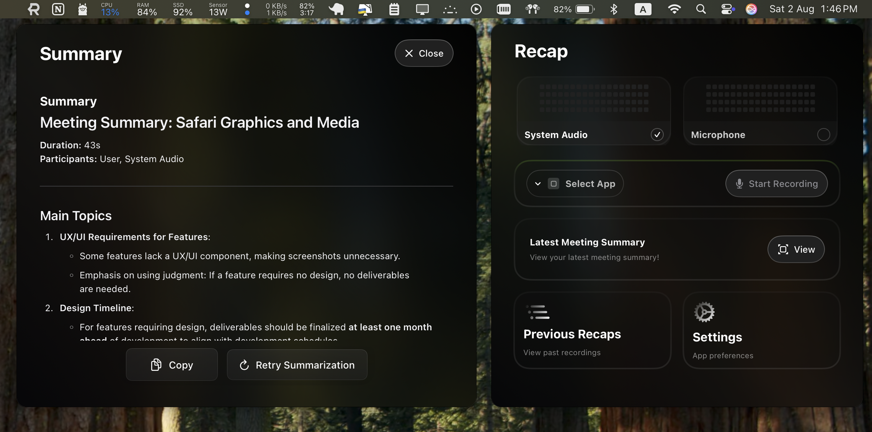Click the Recap app icon in menu bar
Screen dimensions: 872x432
point(34,9)
